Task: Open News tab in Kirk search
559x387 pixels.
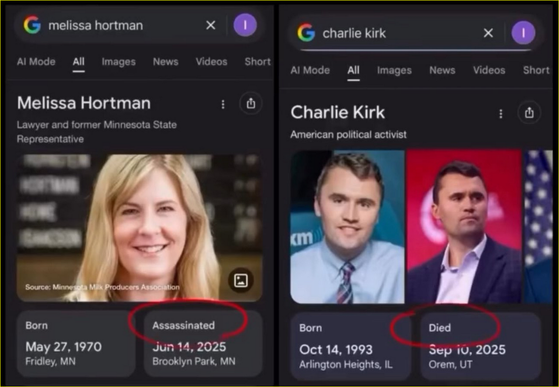Action: (442, 70)
